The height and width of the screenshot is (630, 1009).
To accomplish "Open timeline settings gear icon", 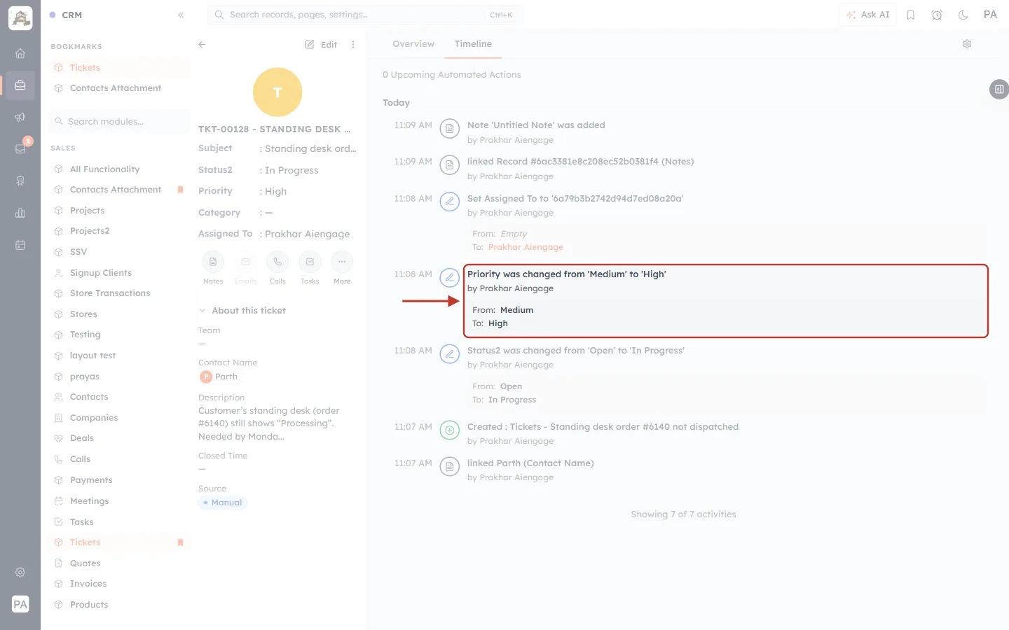I will click(x=967, y=43).
